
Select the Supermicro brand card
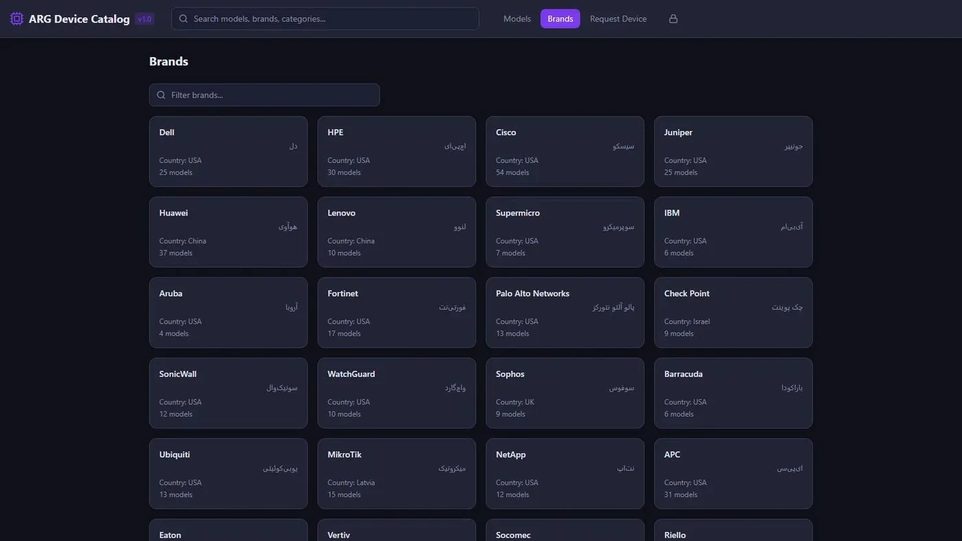(x=565, y=232)
